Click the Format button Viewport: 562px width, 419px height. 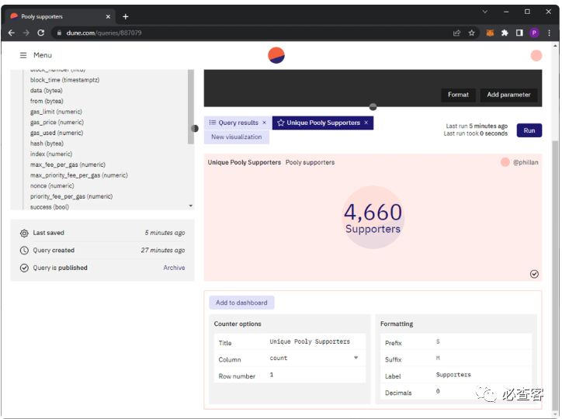click(458, 95)
